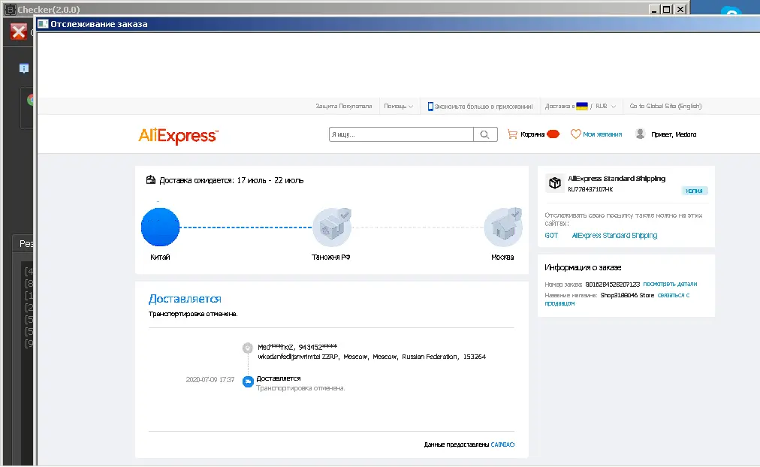Minimize the Checker window
Screen dimensions: 760x467
(x=654, y=9)
